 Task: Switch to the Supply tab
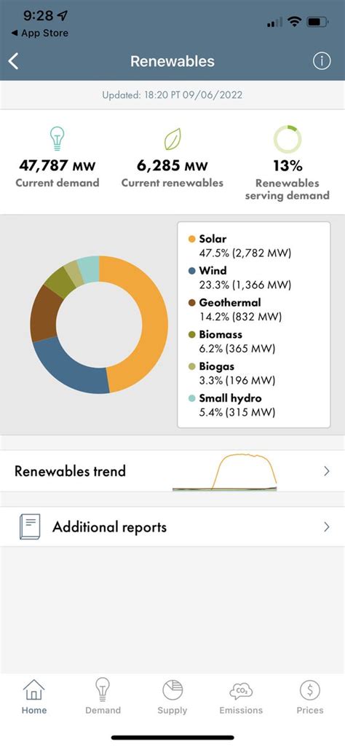pyautogui.click(x=172, y=696)
